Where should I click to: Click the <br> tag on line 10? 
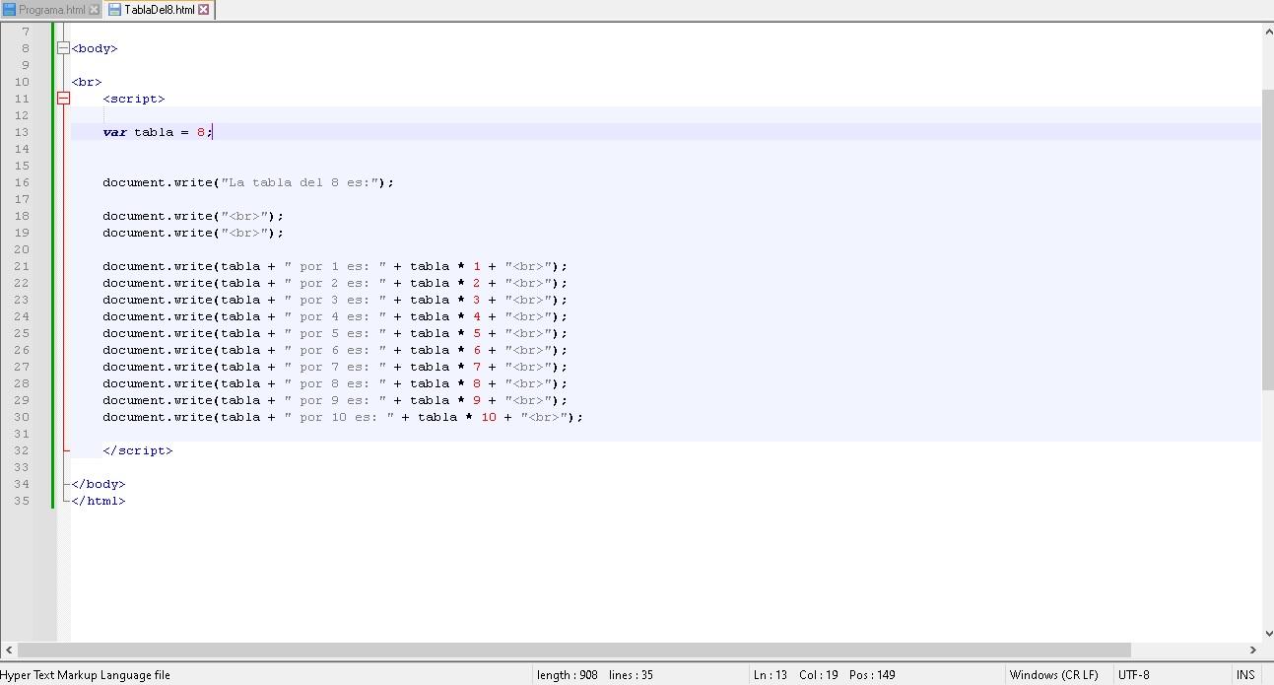click(x=87, y=82)
